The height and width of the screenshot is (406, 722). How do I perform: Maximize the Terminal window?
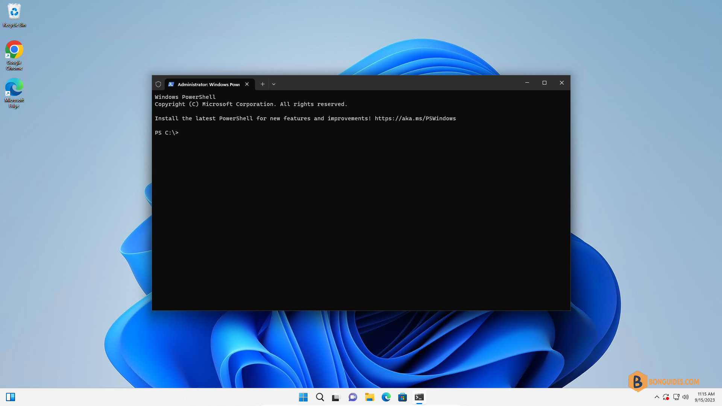click(545, 83)
